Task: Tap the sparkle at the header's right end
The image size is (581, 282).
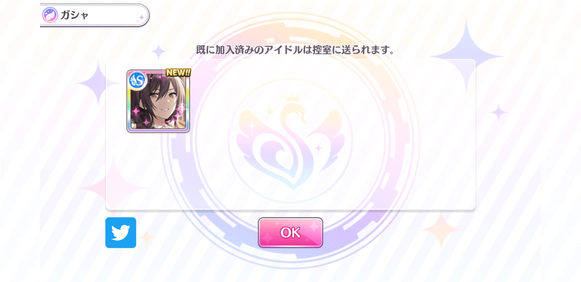Action: click(141, 18)
